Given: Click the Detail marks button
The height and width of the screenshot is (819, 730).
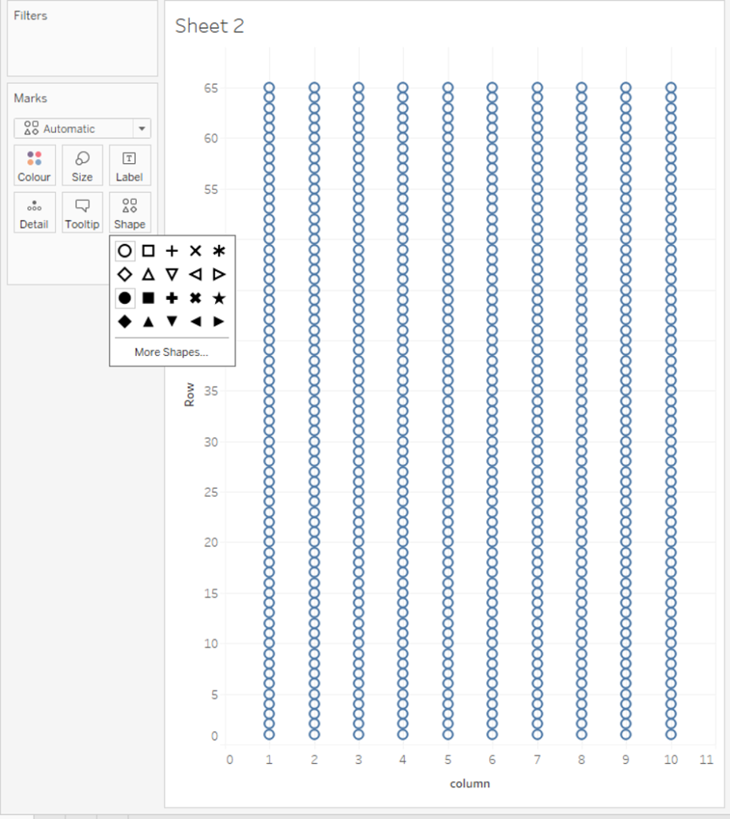Looking at the screenshot, I should 34,213.
